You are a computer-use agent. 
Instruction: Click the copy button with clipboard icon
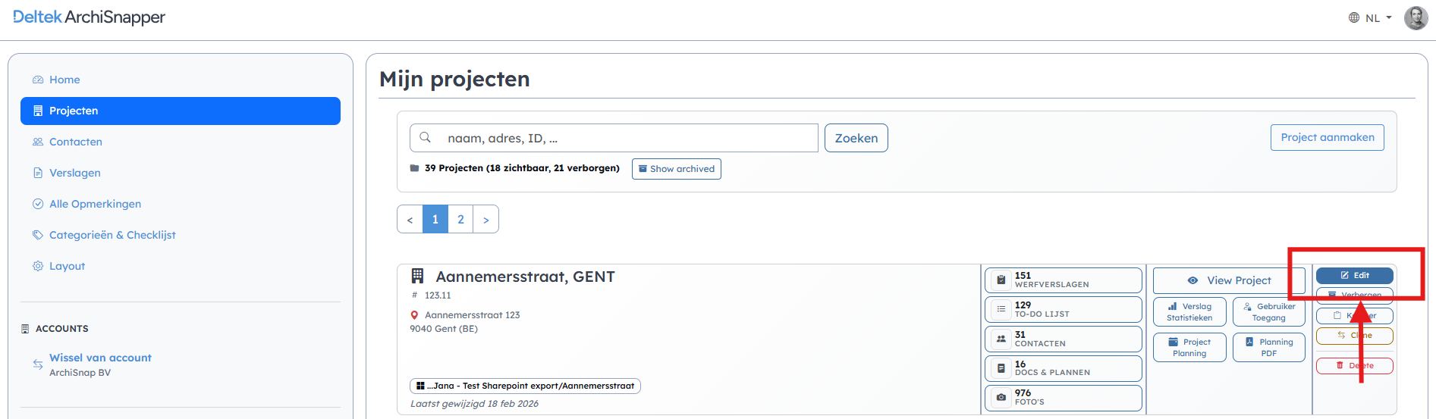(x=1355, y=315)
